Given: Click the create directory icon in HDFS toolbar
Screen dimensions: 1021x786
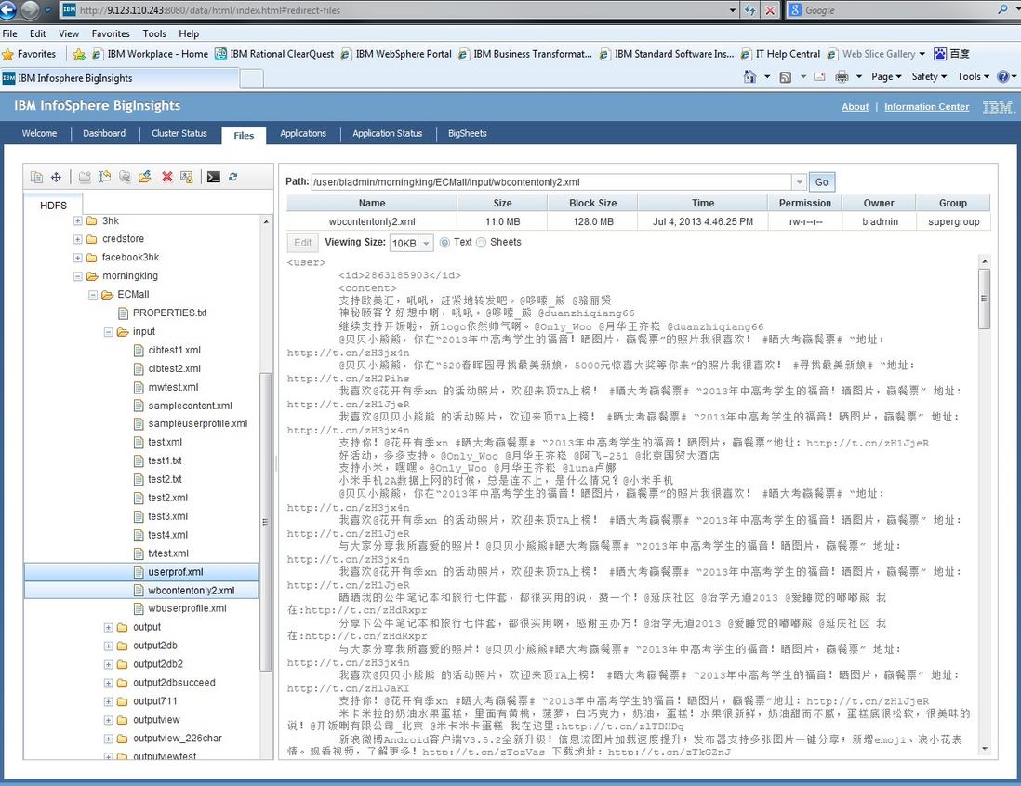Looking at the screenshot, I should coord(85,177).
